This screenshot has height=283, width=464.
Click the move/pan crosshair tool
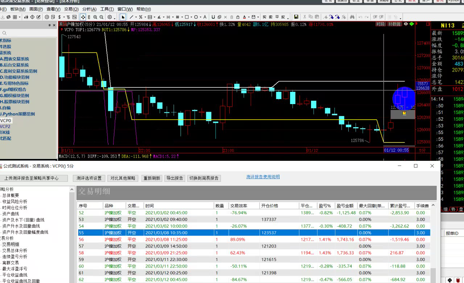(83, 17)
